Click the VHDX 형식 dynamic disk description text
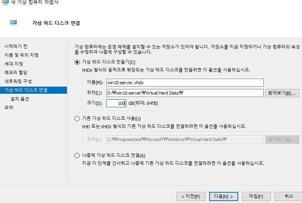 coord(166,70)
